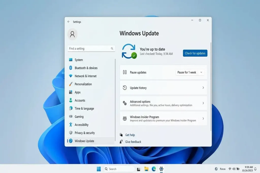Open Task View from taskbar

pyautogui.click(x=139, y=169)
